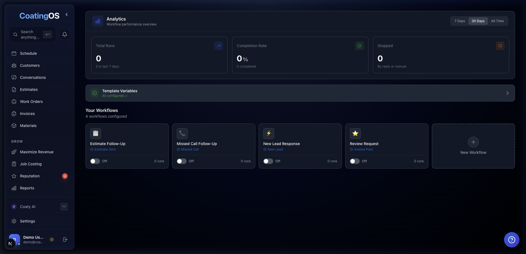Create a New Workflow
526x254 pixels.
473,142
